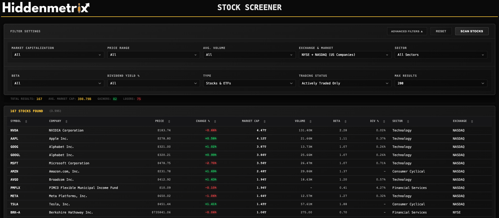Select the META symbol

(14, 196)
